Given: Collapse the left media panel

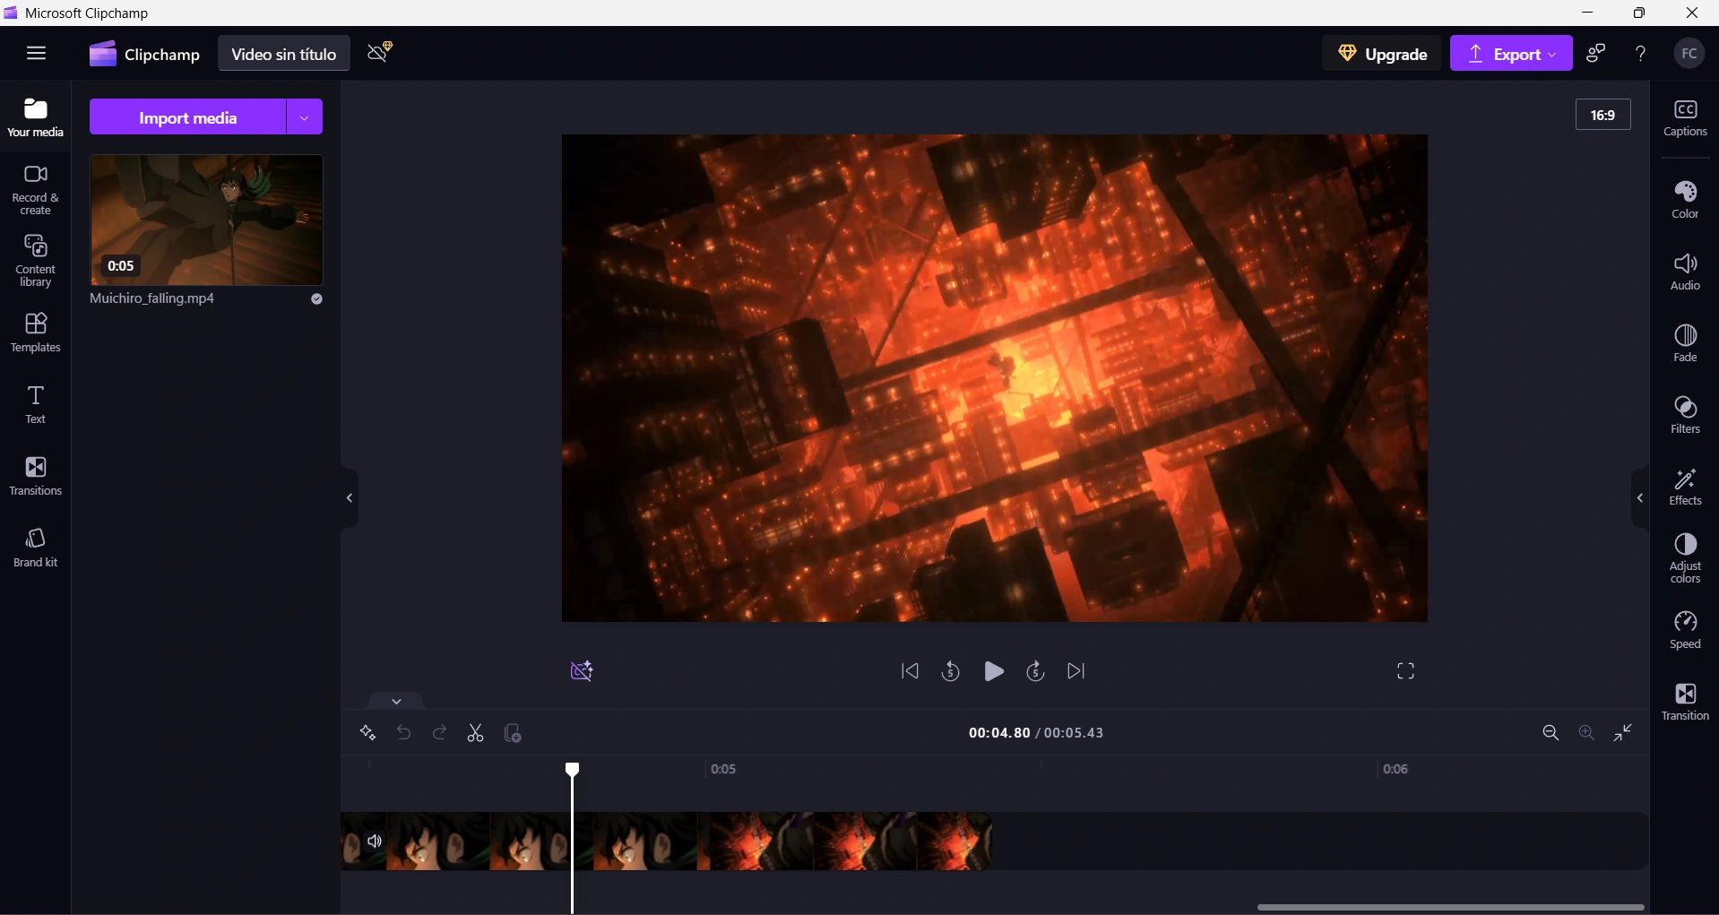Looking at the screenshot, I should tap(350, 498).
